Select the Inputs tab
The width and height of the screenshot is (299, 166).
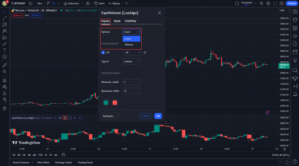pyautogui.click(x=105, y=21)
